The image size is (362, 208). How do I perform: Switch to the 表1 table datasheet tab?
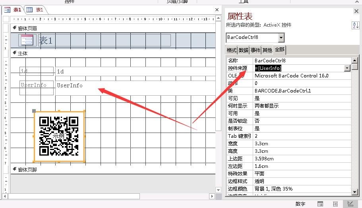[x=35, y=10]
